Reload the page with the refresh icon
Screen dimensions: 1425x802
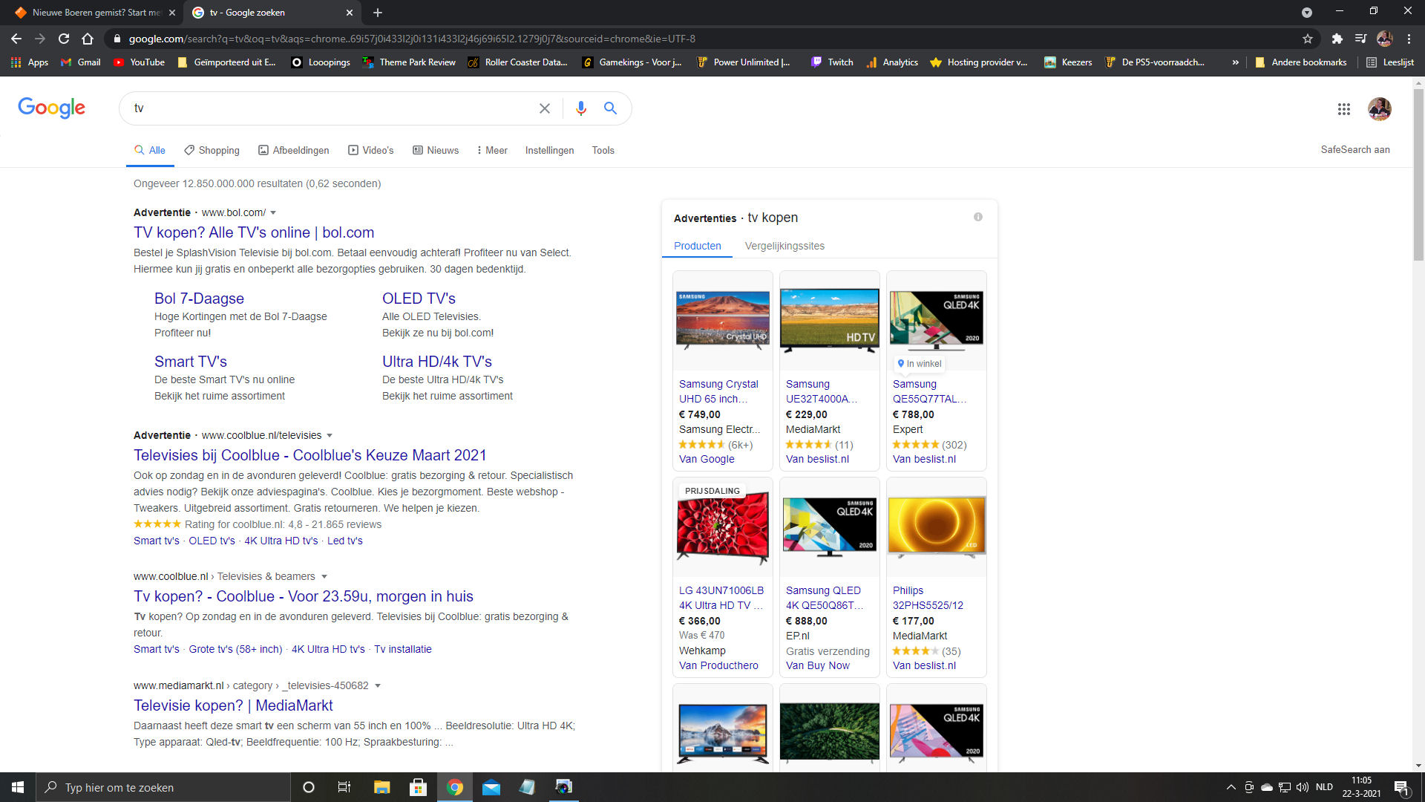tap(64, 39)
